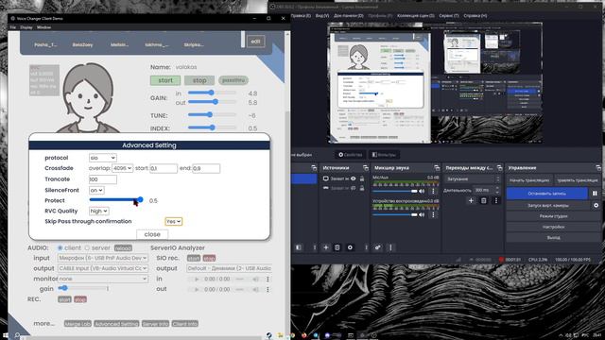Click the Advanced Setting button at bottom
Screen dimensions: 605x340
(116, 324)
